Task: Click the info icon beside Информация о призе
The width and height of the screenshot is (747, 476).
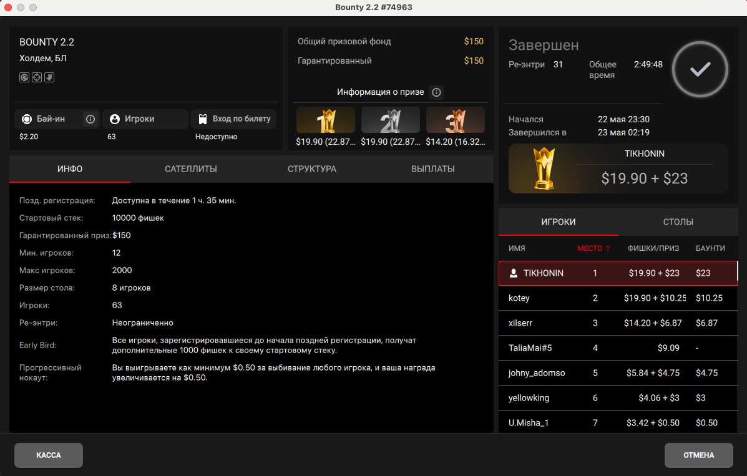Action: (437, 92)
